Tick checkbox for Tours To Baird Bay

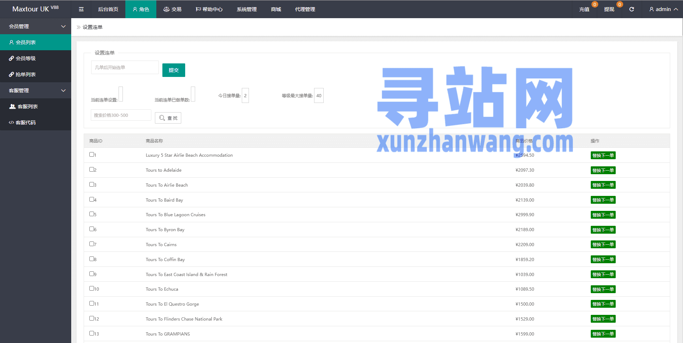point(92,199)
